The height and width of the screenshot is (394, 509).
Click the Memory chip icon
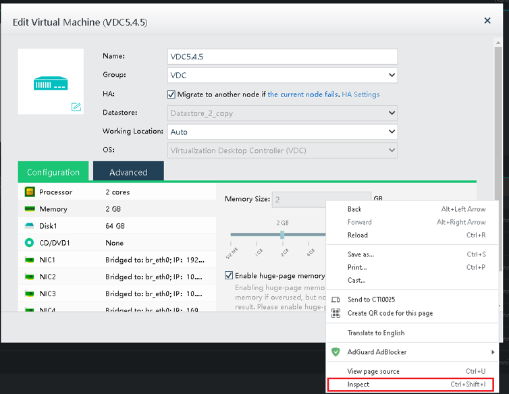tap(30, 209)
